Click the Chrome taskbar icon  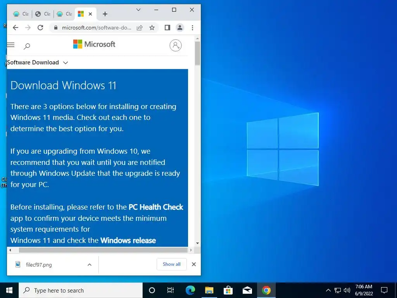[266, 290]
